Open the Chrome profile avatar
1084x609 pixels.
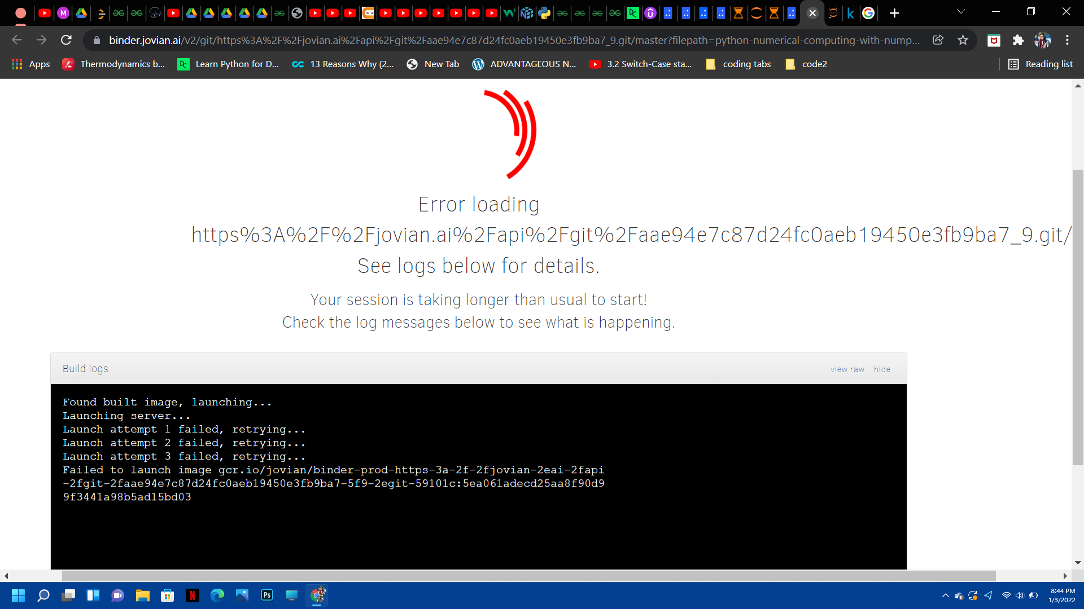pyautogui.click(x=1042, y=40)
